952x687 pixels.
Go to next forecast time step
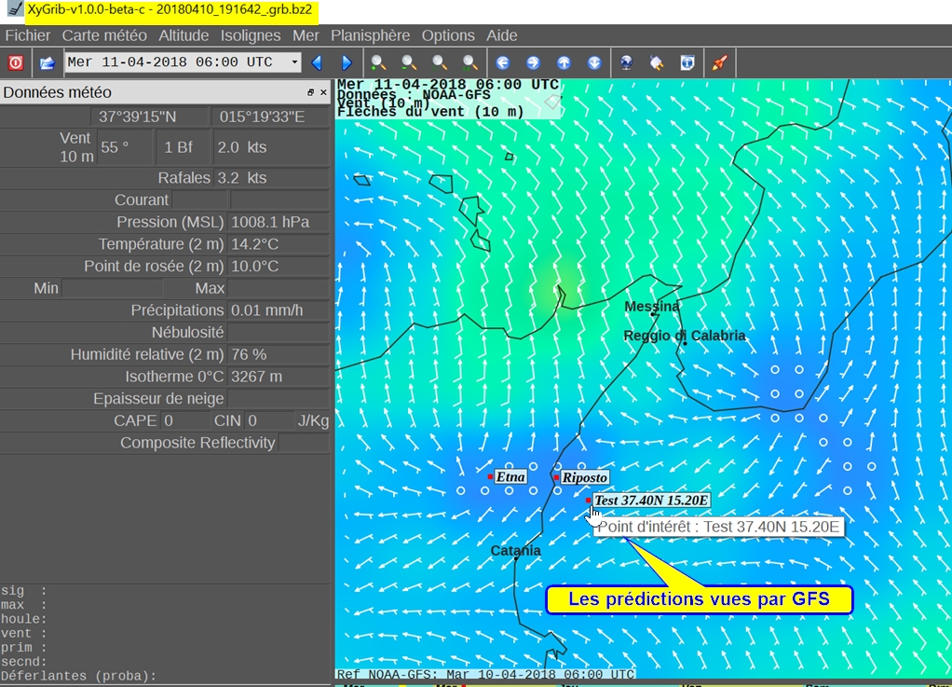point(347,62)
